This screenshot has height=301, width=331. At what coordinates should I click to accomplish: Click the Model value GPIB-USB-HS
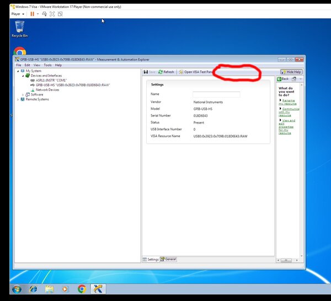(x=202, y=109)
